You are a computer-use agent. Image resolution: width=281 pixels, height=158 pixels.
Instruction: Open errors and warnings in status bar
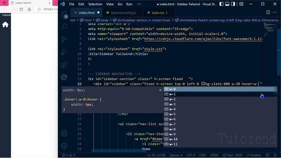[68, 155]
